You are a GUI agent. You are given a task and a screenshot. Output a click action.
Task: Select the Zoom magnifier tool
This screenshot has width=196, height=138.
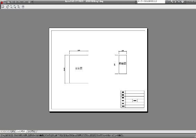point(11,7)
